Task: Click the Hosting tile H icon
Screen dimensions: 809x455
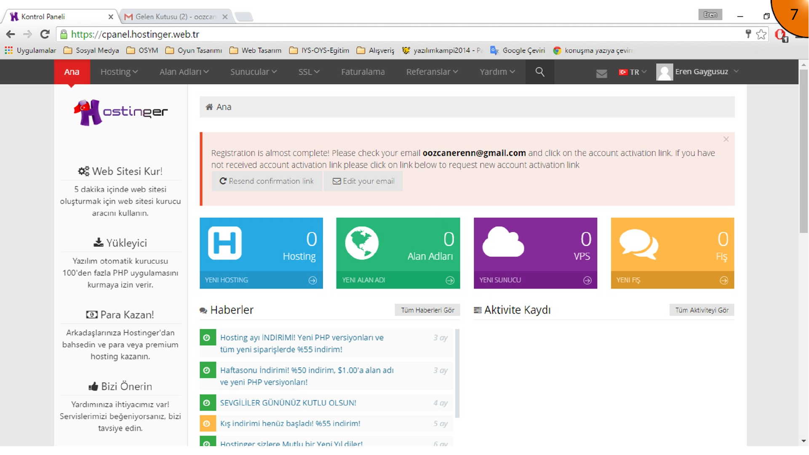Action: pyautogui.click(x=224, y=243)
